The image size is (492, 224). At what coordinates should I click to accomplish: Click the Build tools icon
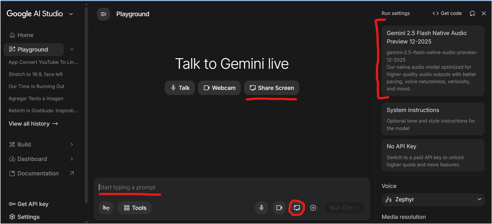coord(12,144)
